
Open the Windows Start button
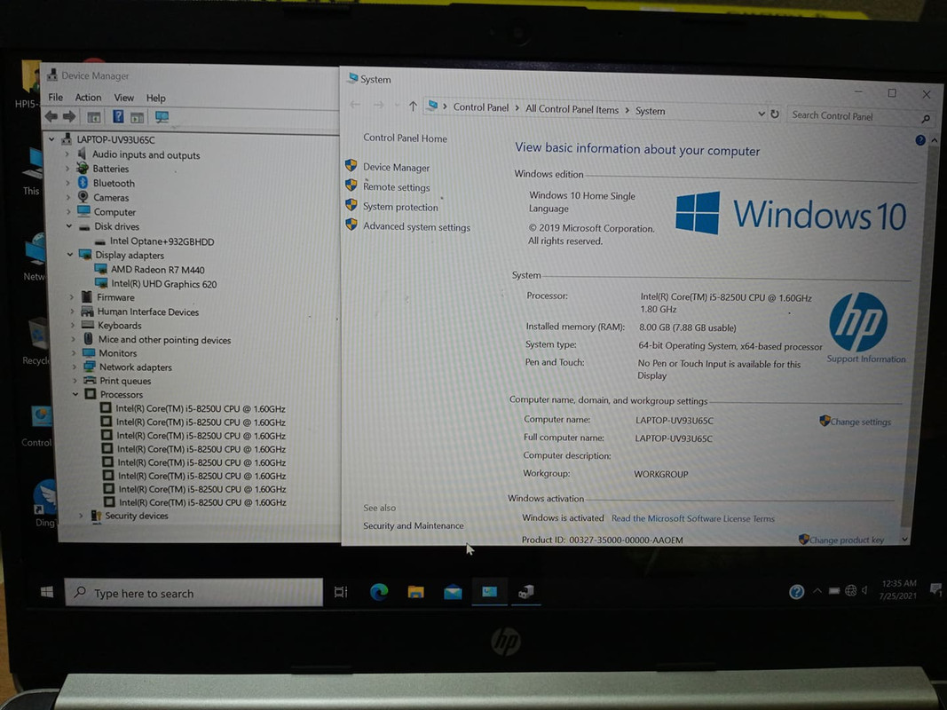pyautogui.click(x=46, y=592)
